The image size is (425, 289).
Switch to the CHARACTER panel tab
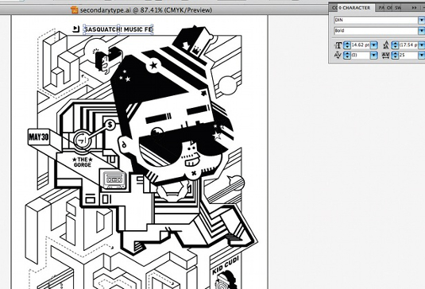point(356,8)
